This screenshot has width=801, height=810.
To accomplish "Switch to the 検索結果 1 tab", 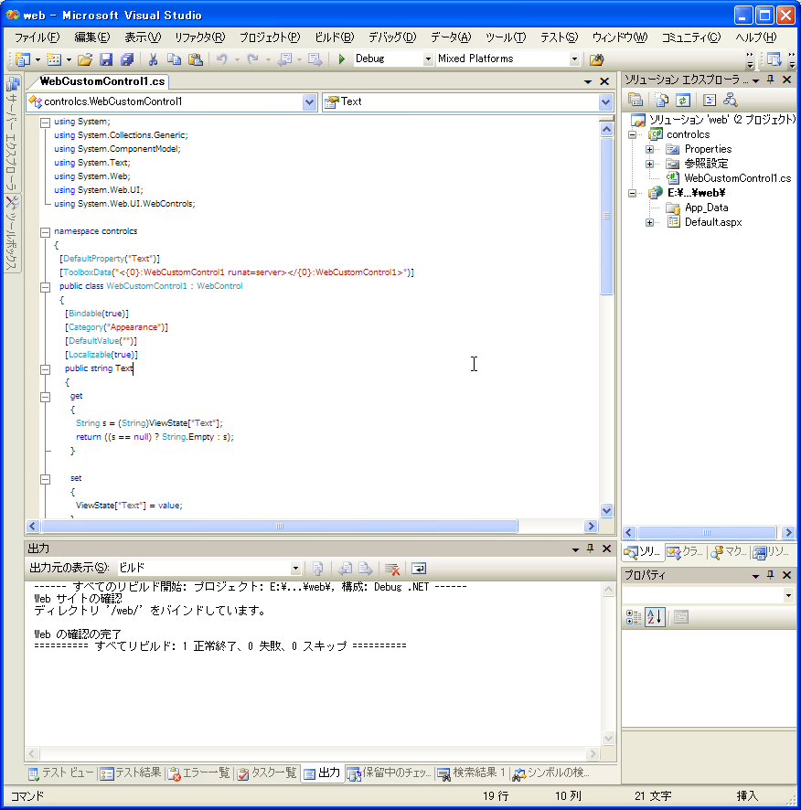I will (471, 773).
